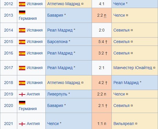Screen dimensions: 158x129
Task: Click the Spain flag icon in the 2014 row
Action: click(x=22, y=30)
